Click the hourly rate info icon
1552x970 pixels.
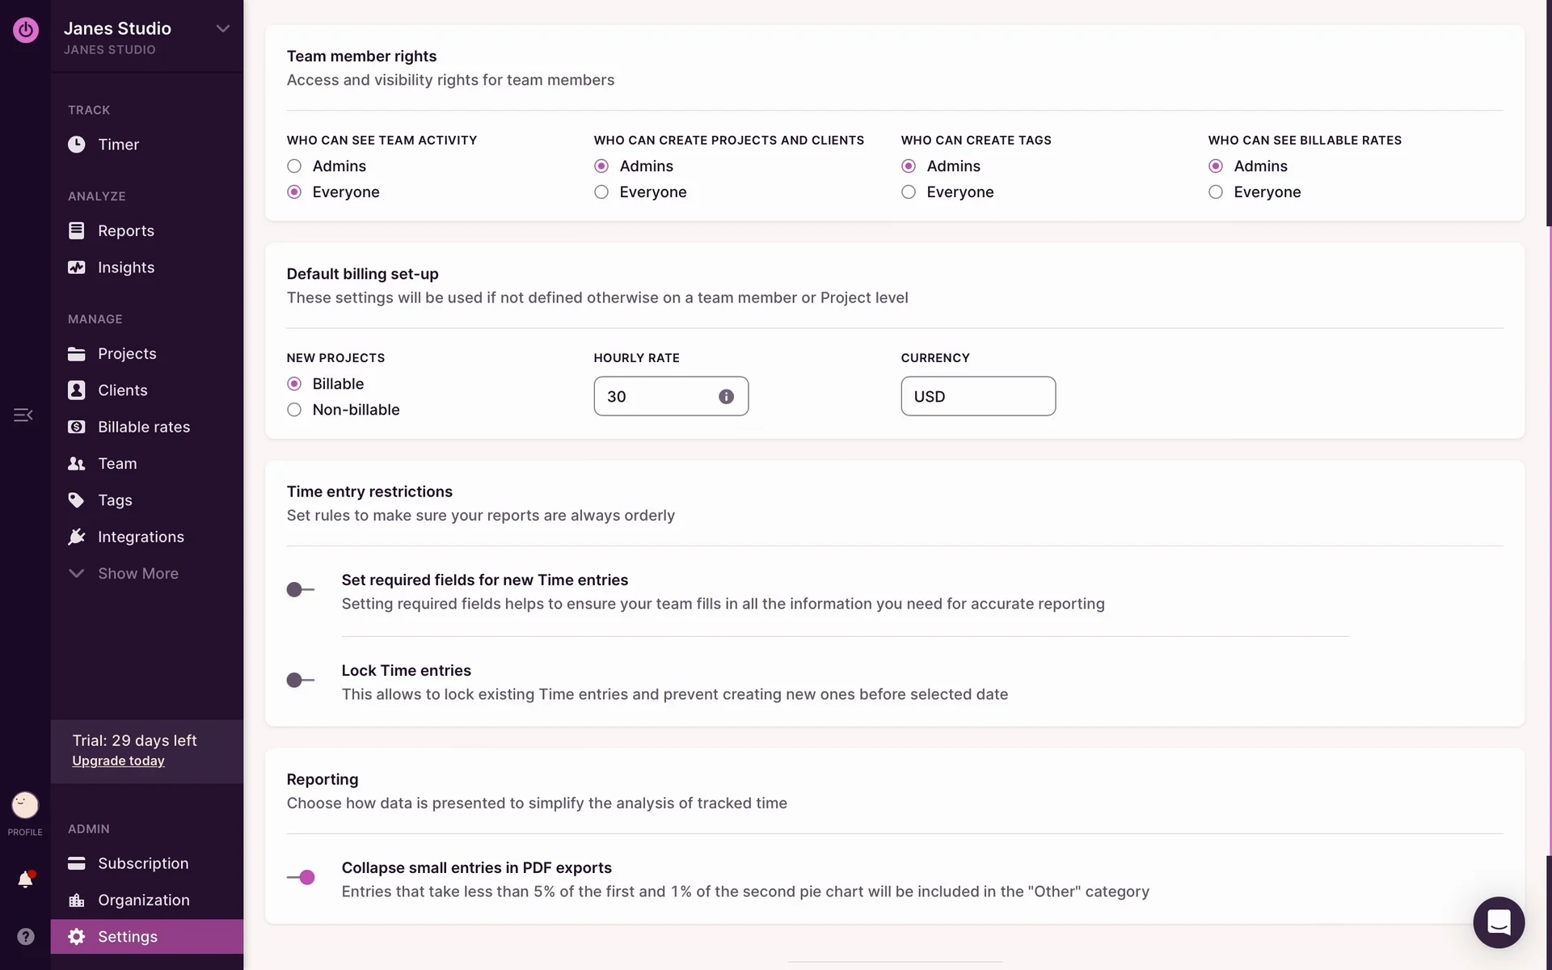pos(726,397)
